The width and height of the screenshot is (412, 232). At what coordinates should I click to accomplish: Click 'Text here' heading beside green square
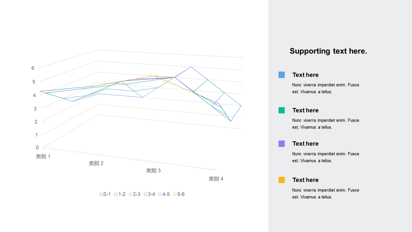305,110
